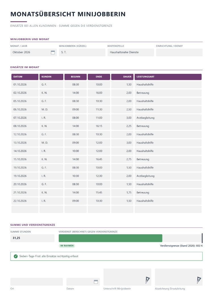Select Ende cell 11:30
213x301 pixels.
click(99, 110)
